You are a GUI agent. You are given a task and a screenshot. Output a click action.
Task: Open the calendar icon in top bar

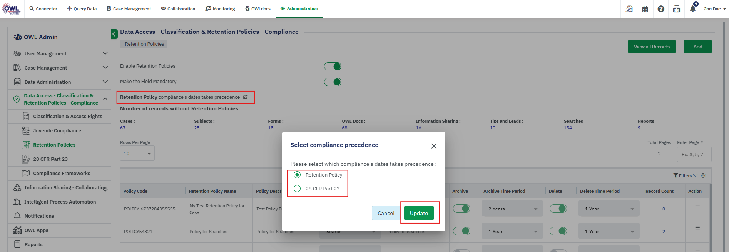[x=645, y=9]
